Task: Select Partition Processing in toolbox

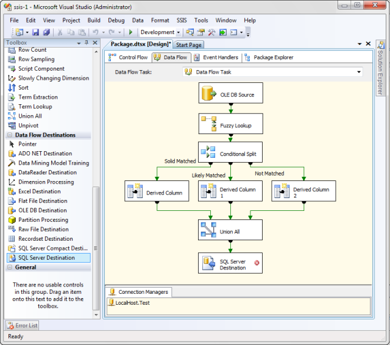Action: (38, 219)
